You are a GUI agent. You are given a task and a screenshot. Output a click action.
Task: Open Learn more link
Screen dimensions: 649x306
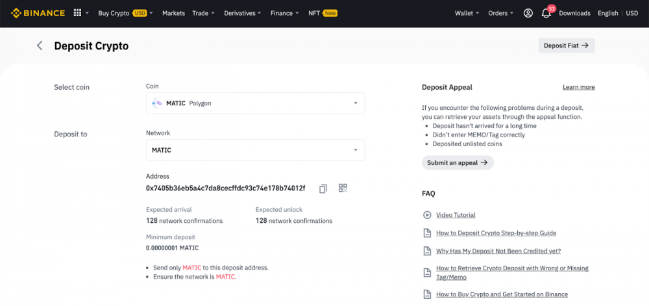(x=579, y=87)
